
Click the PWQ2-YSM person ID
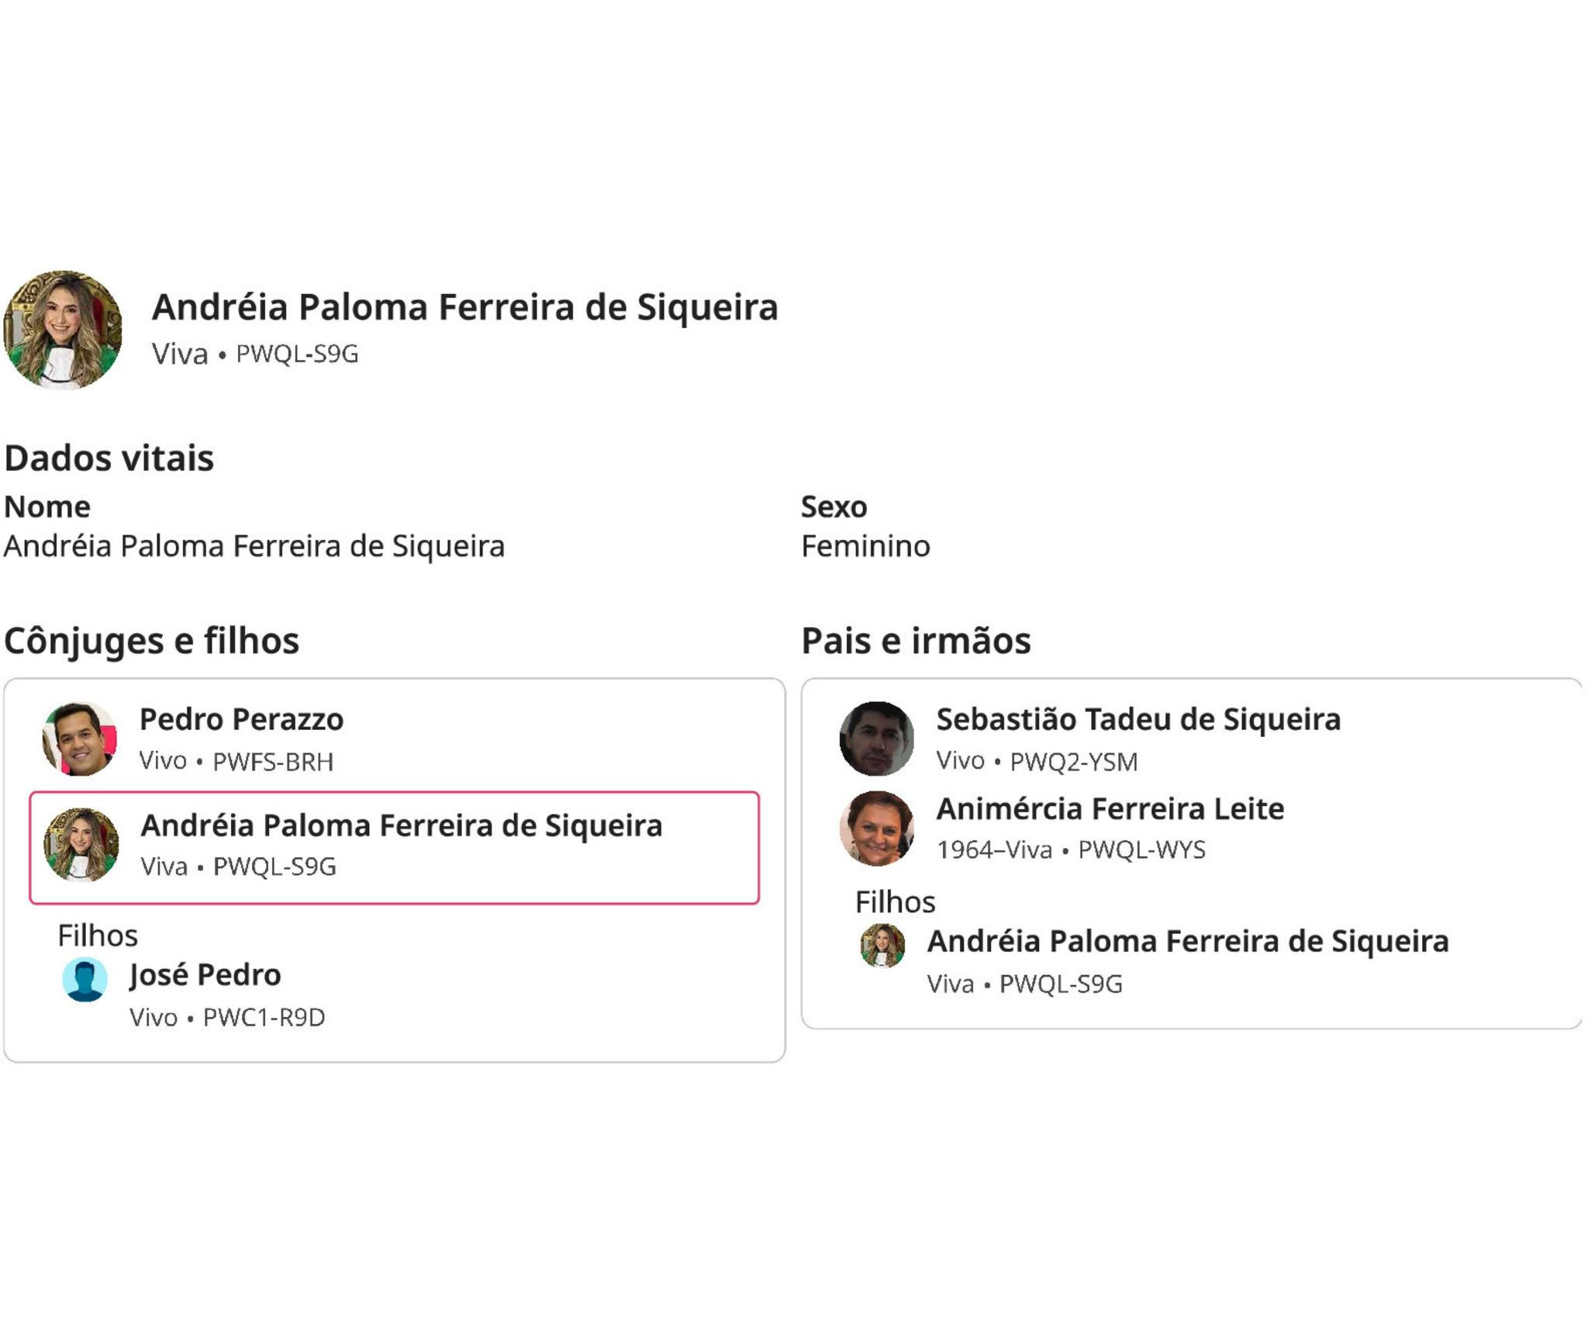pyautogui.click(x=1073, y=762)
